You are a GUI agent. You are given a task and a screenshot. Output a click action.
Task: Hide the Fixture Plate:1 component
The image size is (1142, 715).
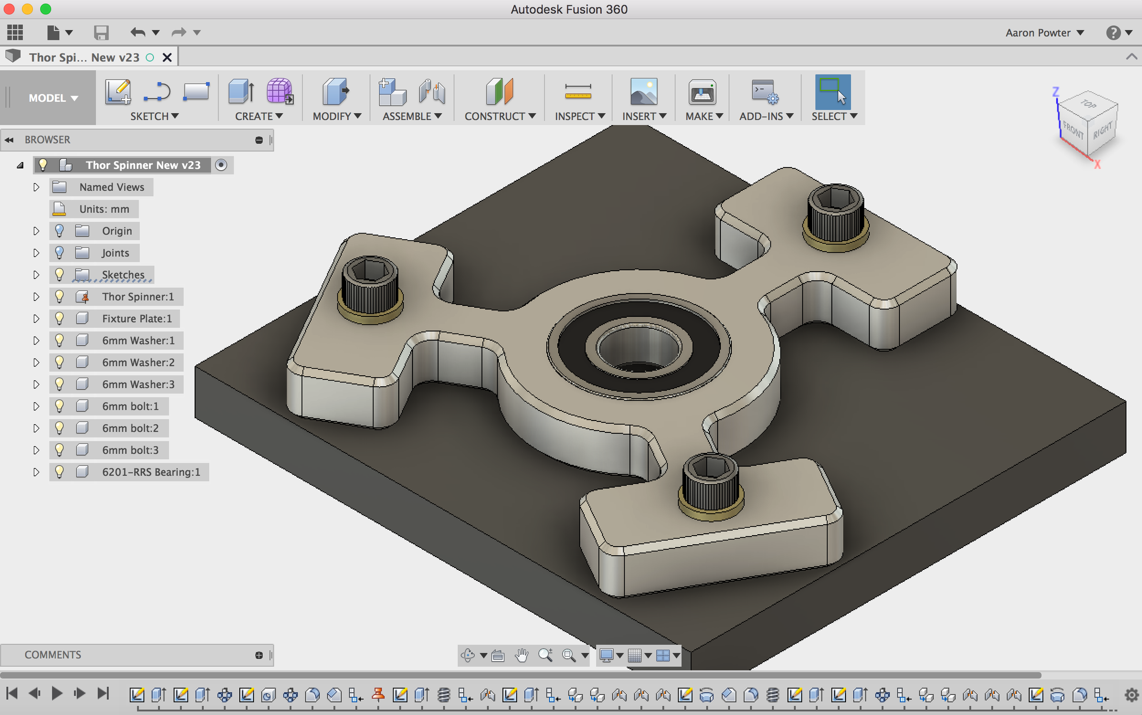click(59, 318)
